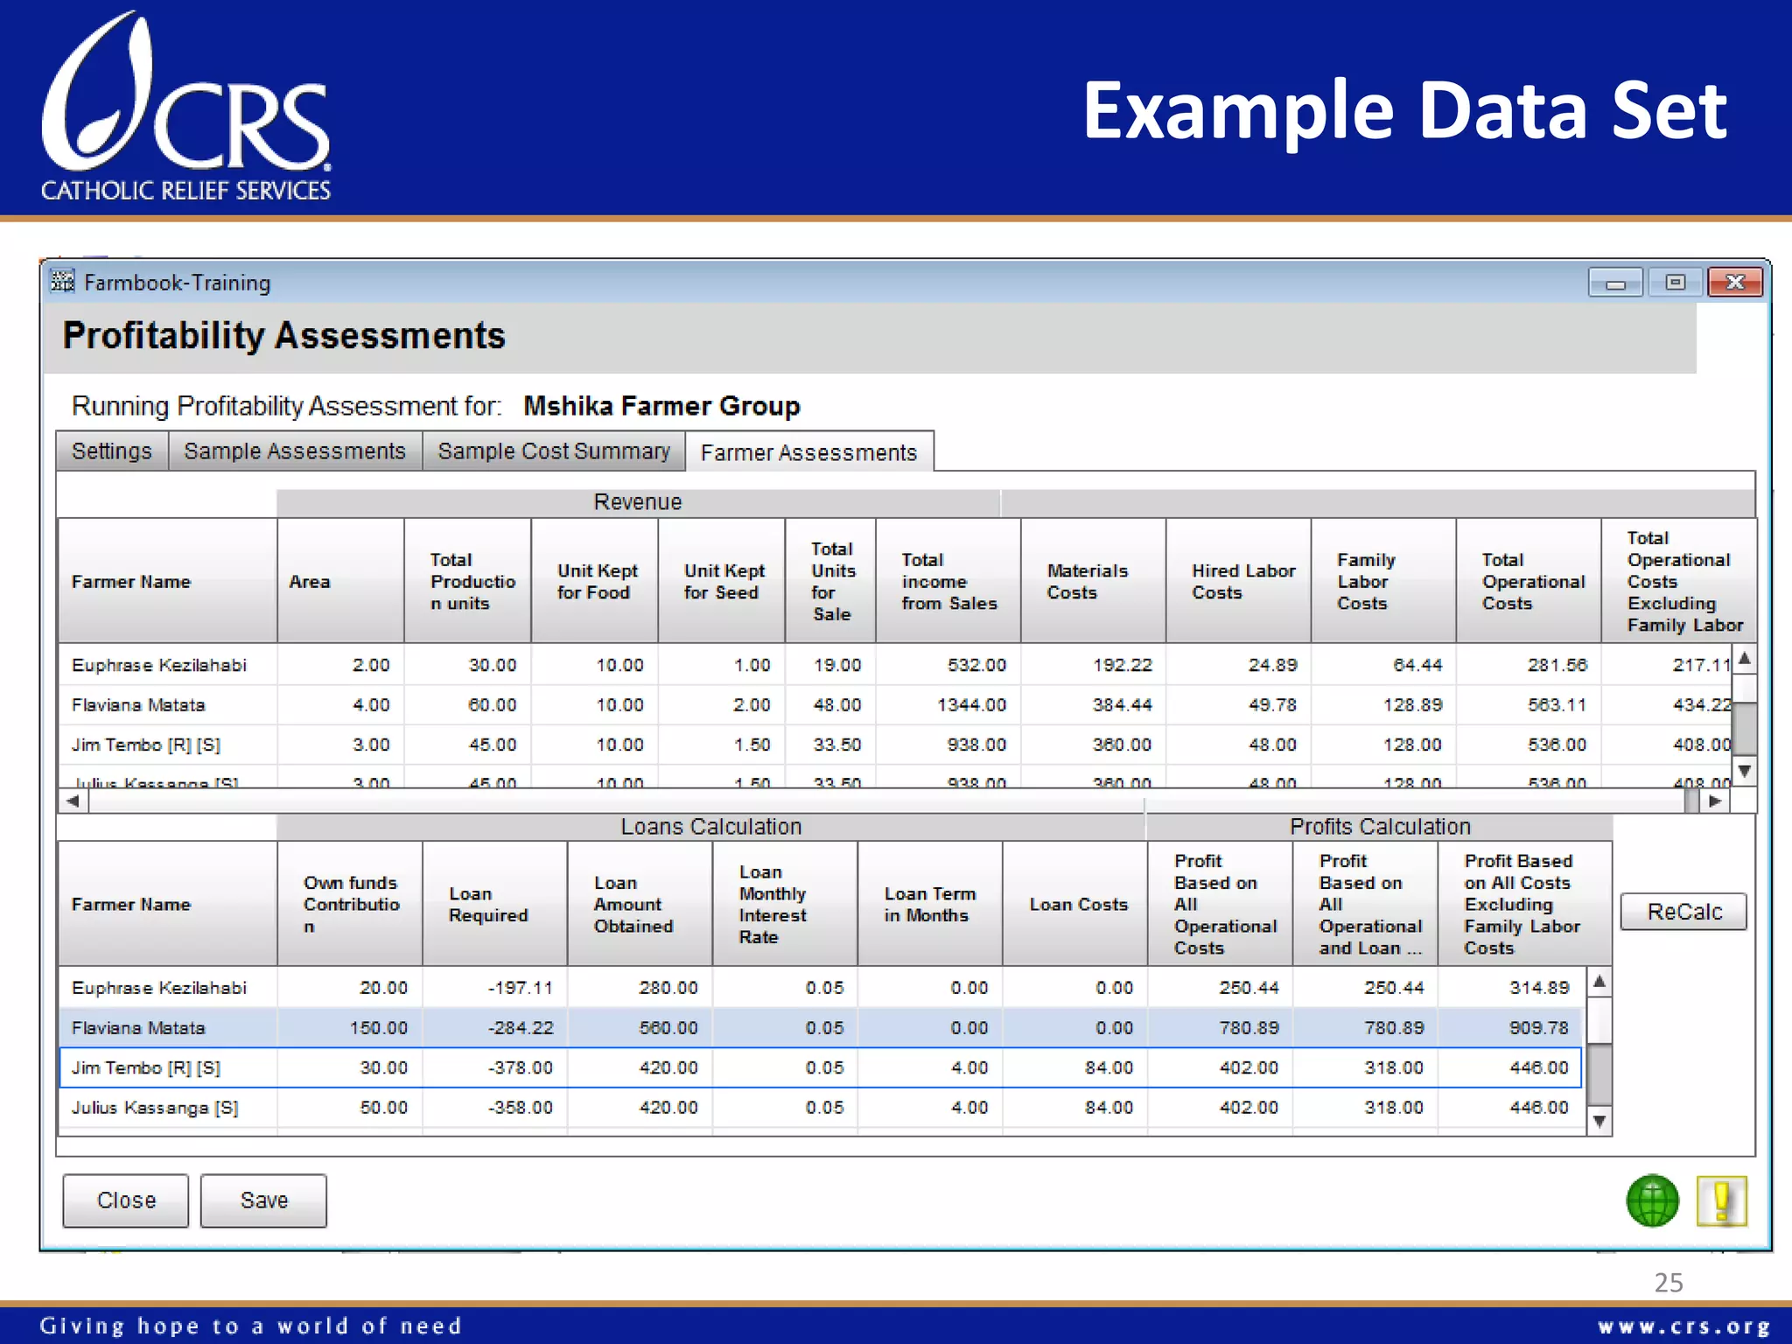This screenshot has width=1792, height=1344.
Task: Switch to Sample Assessments tab
Action: (x=295, y=451)
